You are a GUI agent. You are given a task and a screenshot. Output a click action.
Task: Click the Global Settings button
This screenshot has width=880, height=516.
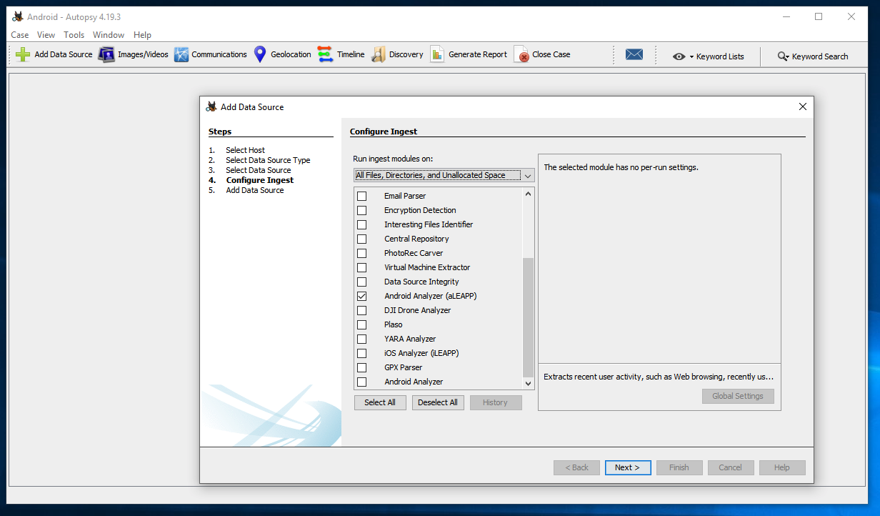[738, 396]
